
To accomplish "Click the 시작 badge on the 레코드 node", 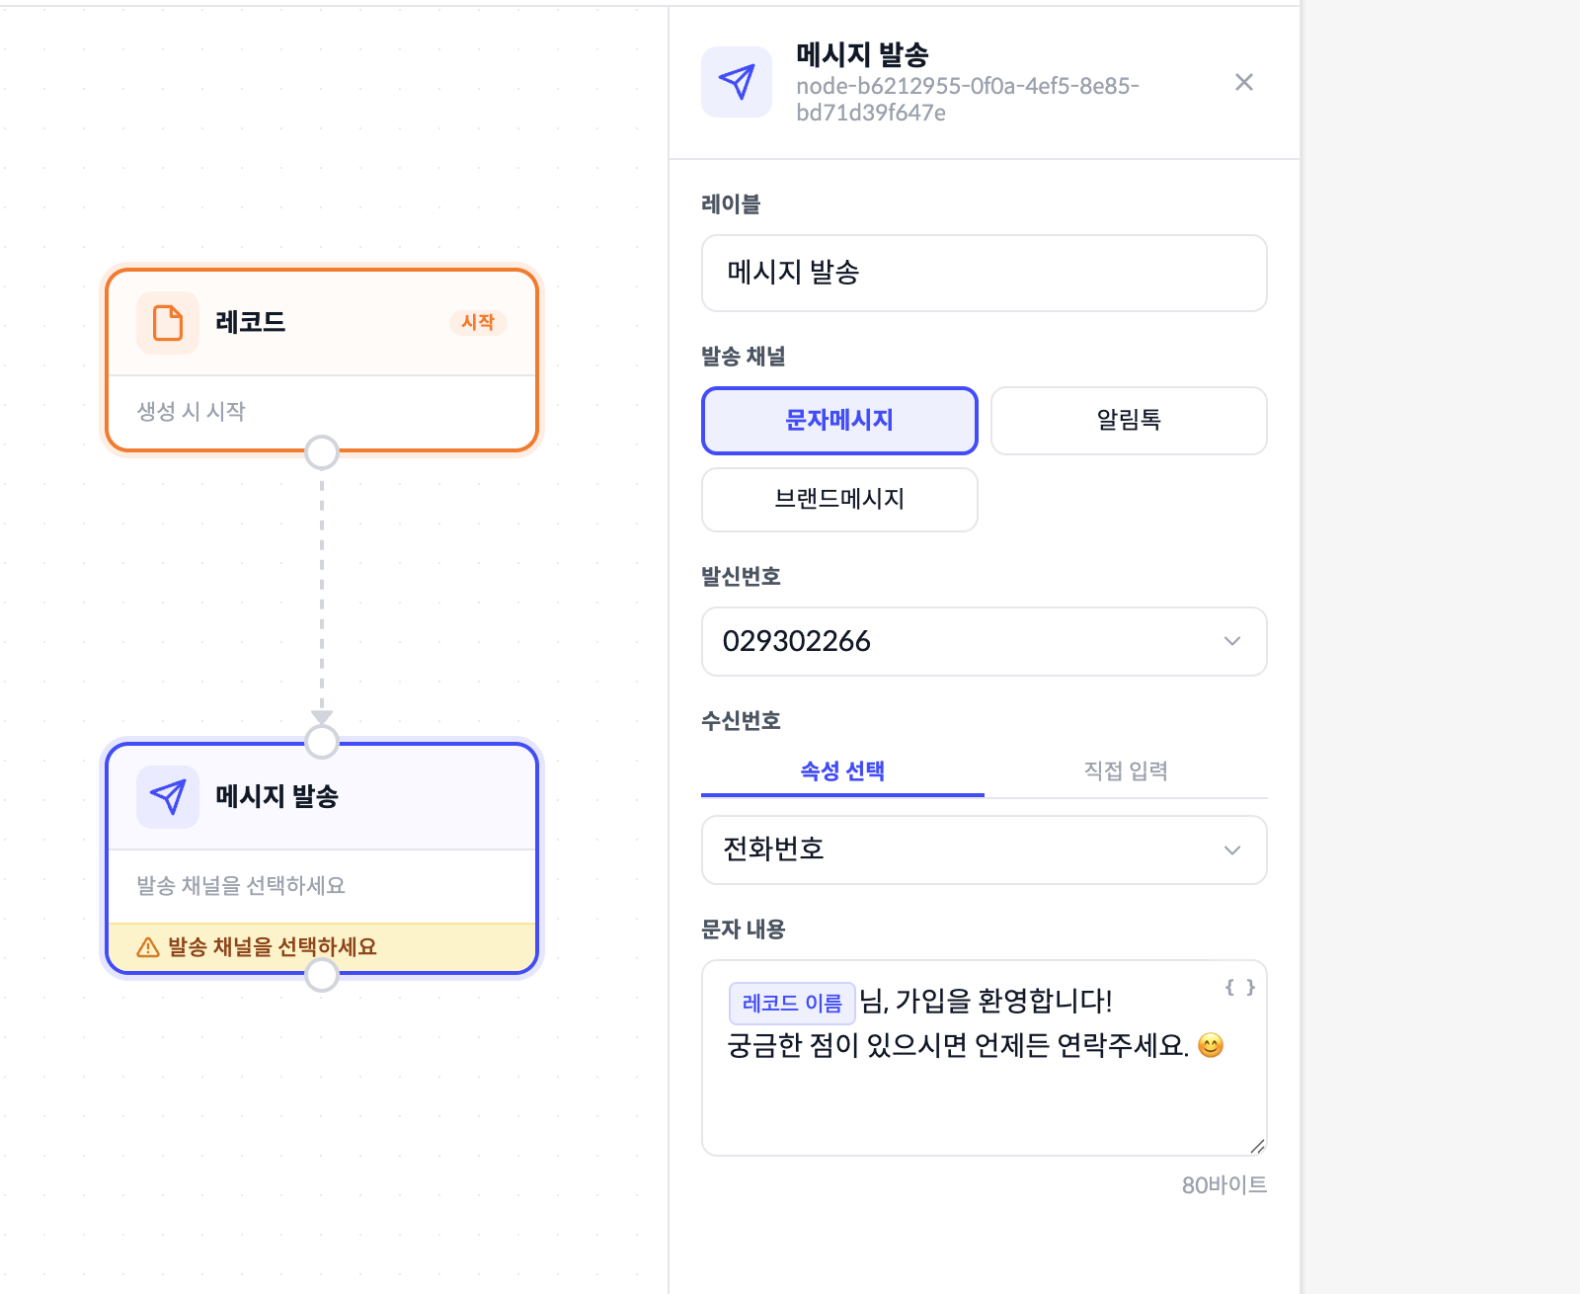I will (478, 323).
